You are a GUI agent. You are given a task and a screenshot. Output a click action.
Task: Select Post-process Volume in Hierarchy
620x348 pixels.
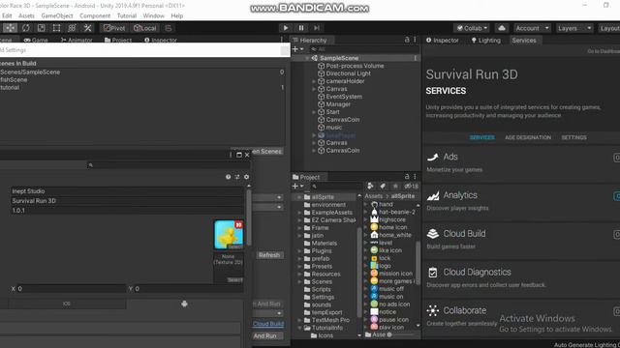click(355, 66)
